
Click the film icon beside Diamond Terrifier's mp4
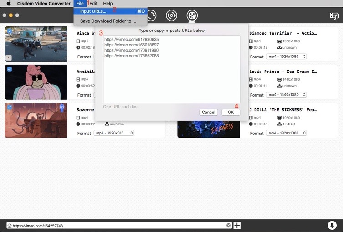coord(251,41)
